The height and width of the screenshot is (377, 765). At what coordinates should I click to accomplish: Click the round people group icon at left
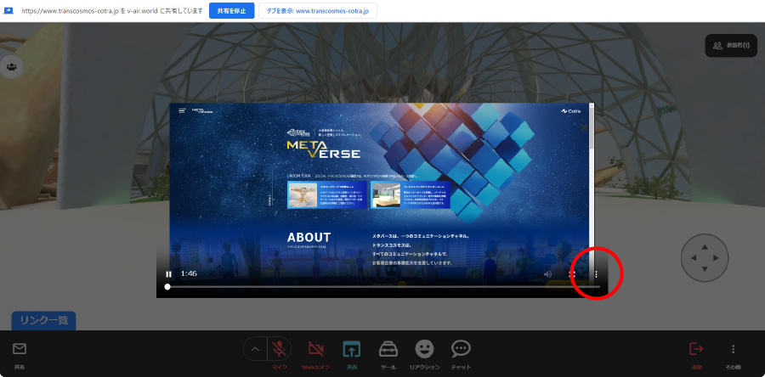click(x=12, y=67)
